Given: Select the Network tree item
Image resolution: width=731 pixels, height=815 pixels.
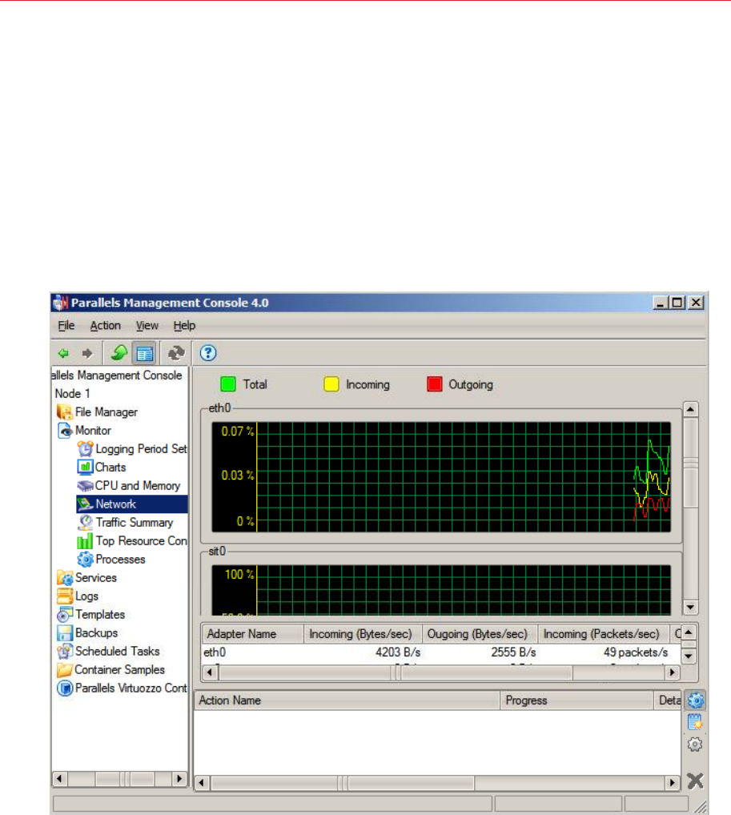Looking at the screenshot, I should [115, 504].
